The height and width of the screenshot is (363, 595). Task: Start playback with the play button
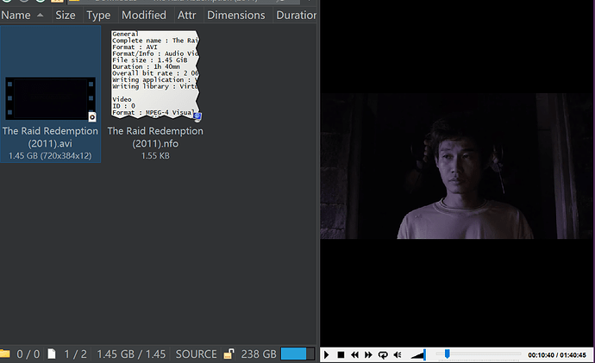pos(326,354)
